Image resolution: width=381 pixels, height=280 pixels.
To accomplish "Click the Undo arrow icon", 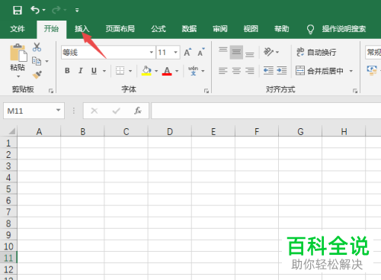I will [35, 10].
